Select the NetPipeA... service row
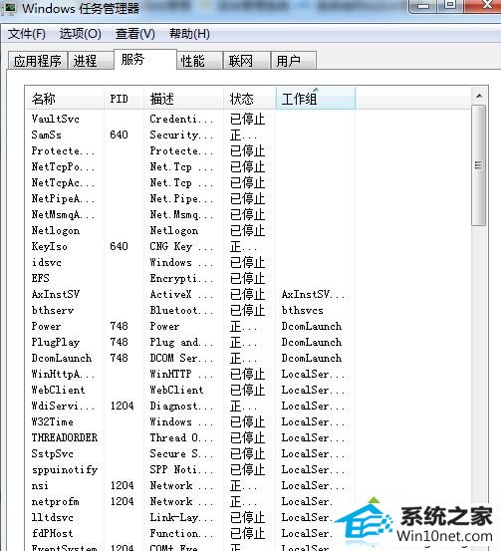 (191, 198)
